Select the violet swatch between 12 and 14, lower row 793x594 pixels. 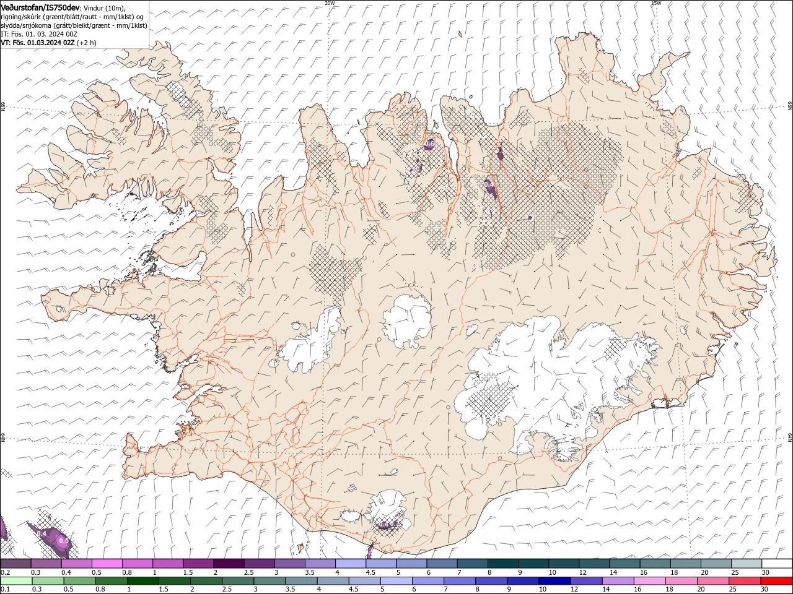585,581
